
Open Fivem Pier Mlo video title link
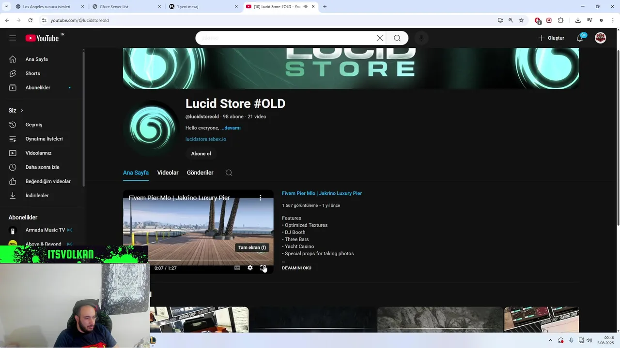click(322, 193)
